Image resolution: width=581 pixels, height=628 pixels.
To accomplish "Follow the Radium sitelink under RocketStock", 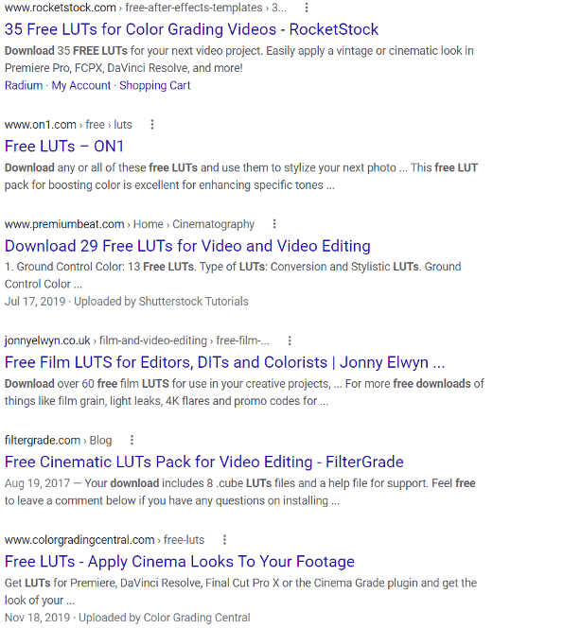I will click(24, 85).
